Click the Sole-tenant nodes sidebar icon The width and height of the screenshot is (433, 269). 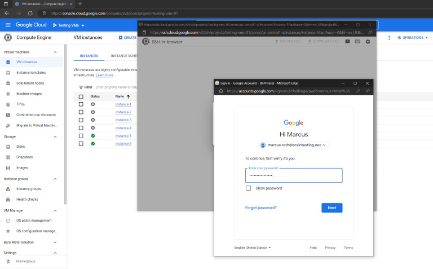[x=8, y=83]
